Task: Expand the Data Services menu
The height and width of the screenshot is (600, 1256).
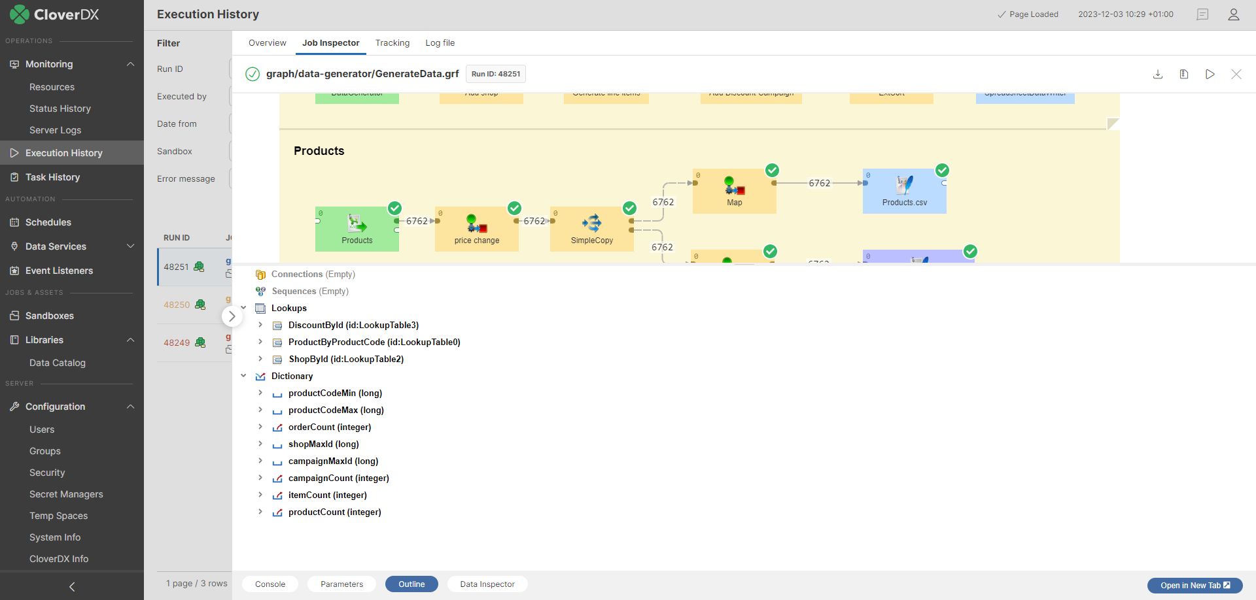Action: 130,246
